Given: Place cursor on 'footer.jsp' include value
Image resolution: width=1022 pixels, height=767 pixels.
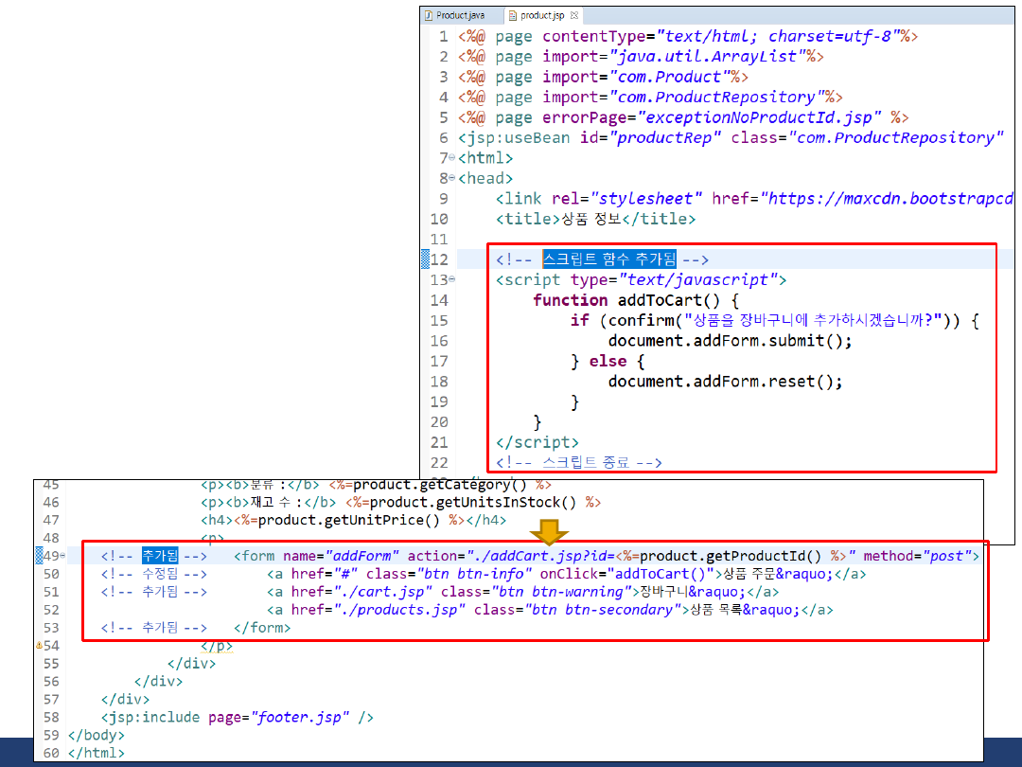Looking at the screenshot, I should tap(301, 717).
